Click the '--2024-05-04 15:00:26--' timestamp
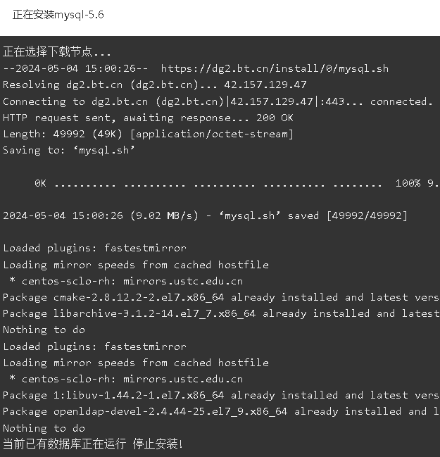The image size is (440, 457). tap(75, 68)
